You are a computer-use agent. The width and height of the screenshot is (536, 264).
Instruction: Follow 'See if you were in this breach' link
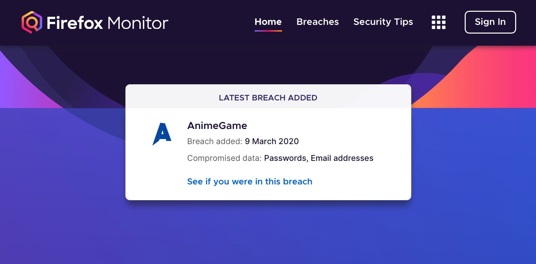coord(250,182)
